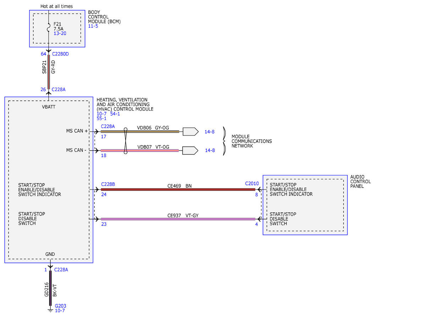Viewport: 426px width, 329px height.
Task: Click the 'F21 7.5A' fuse label
Action: [x=59, y=27]
